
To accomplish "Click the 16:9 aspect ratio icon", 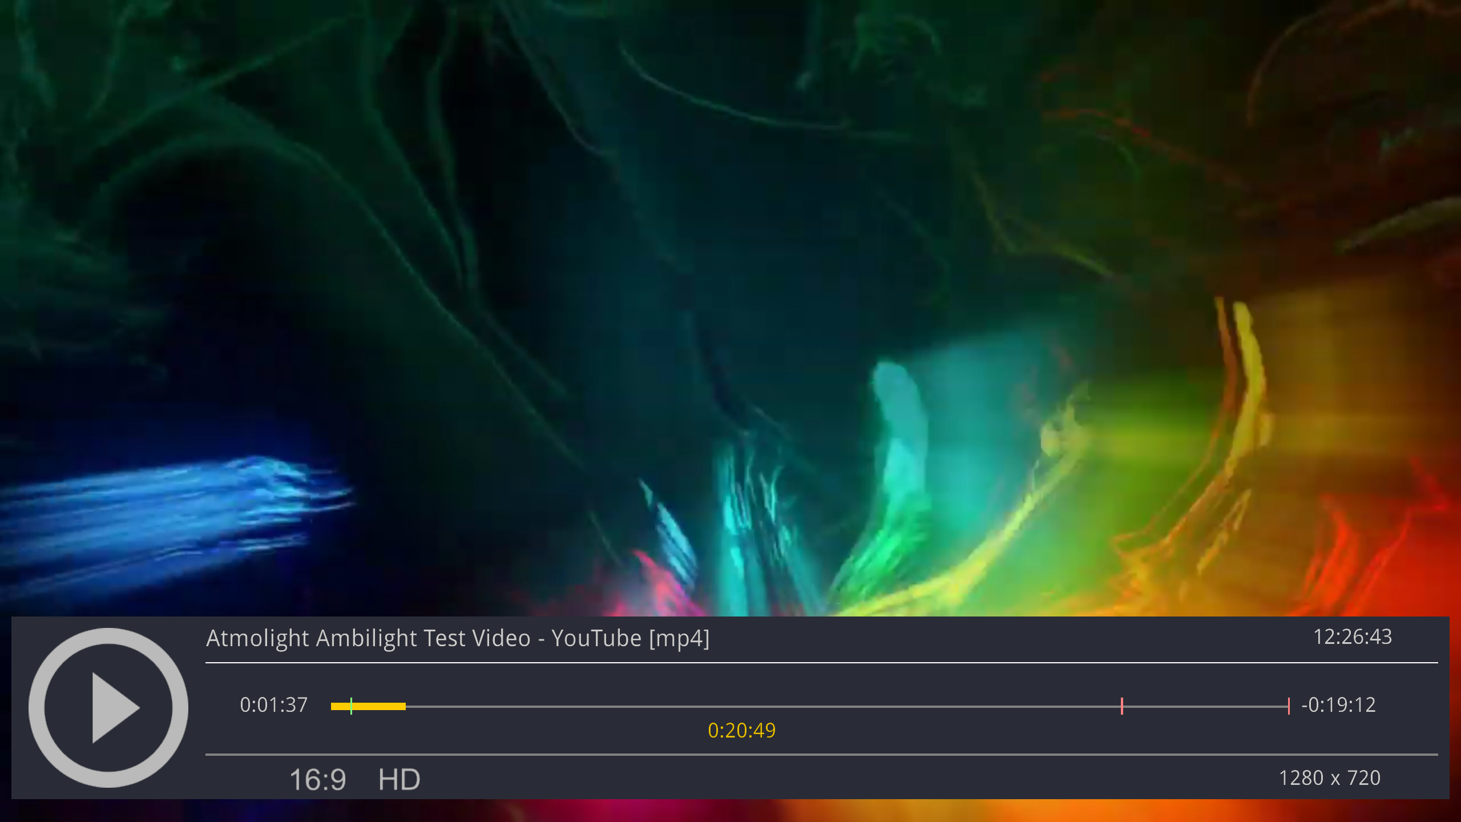I will (x=317, y=780).
